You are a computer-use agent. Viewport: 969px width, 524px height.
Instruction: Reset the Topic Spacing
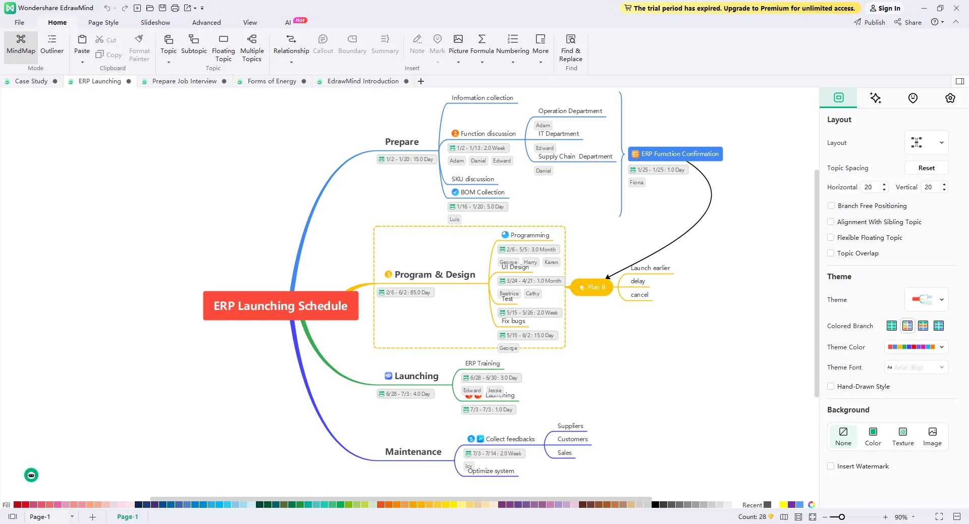coord(927,168)
